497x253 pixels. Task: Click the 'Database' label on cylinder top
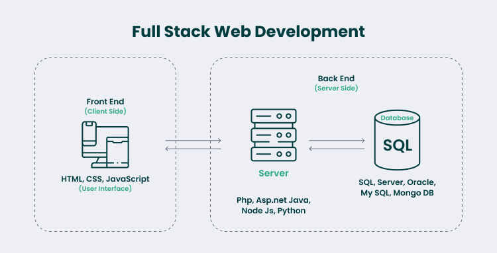[397, 118]
